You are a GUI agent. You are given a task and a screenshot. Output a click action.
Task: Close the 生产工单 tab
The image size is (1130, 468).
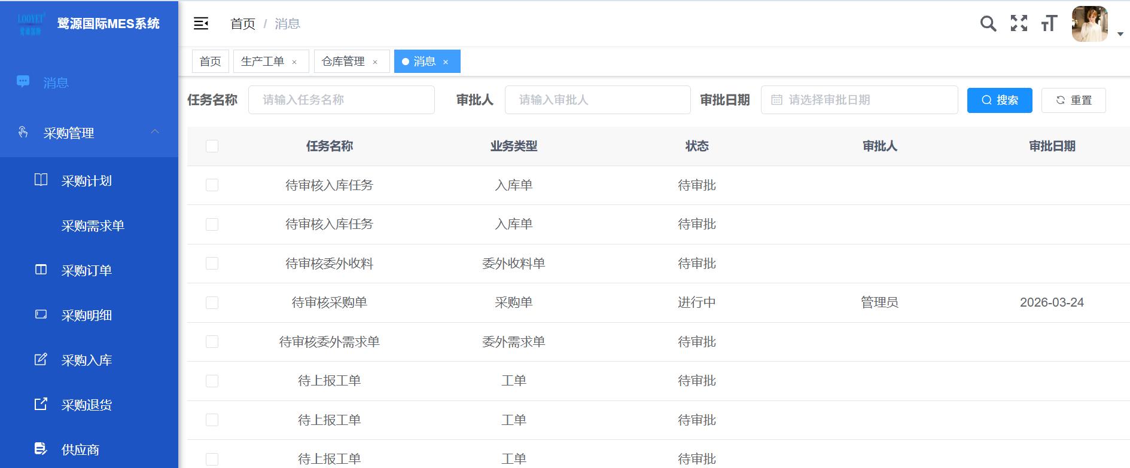[x=294, y=62]
